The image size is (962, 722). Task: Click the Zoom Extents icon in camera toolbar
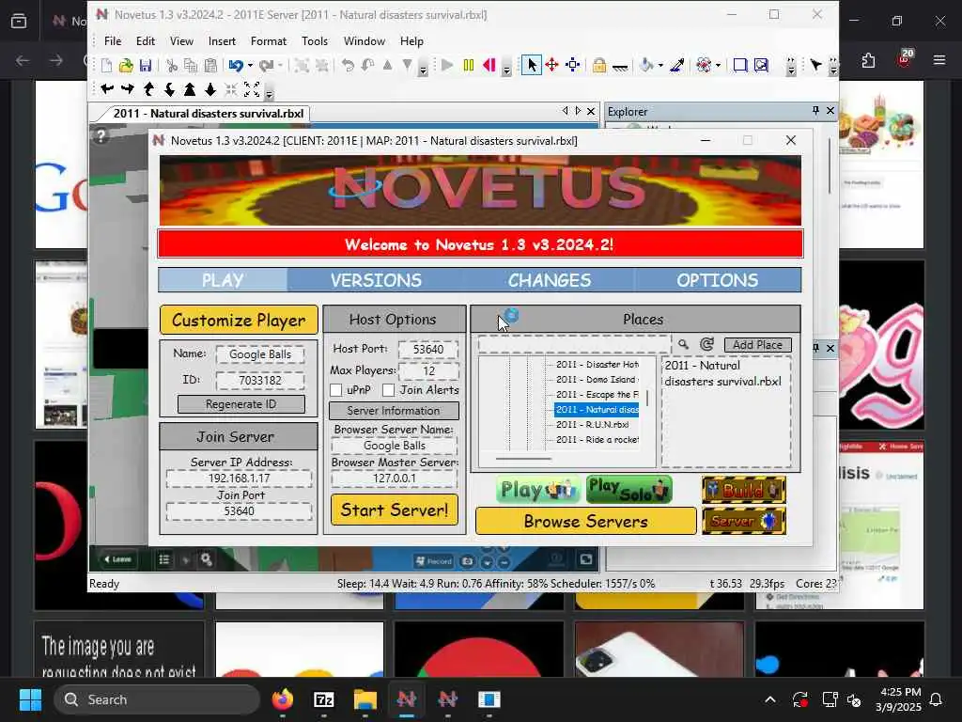click(252, 89)
